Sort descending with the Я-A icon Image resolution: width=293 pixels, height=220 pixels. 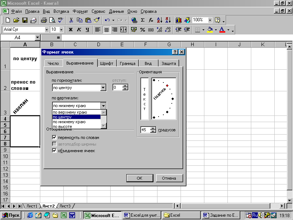click(168, 20)
